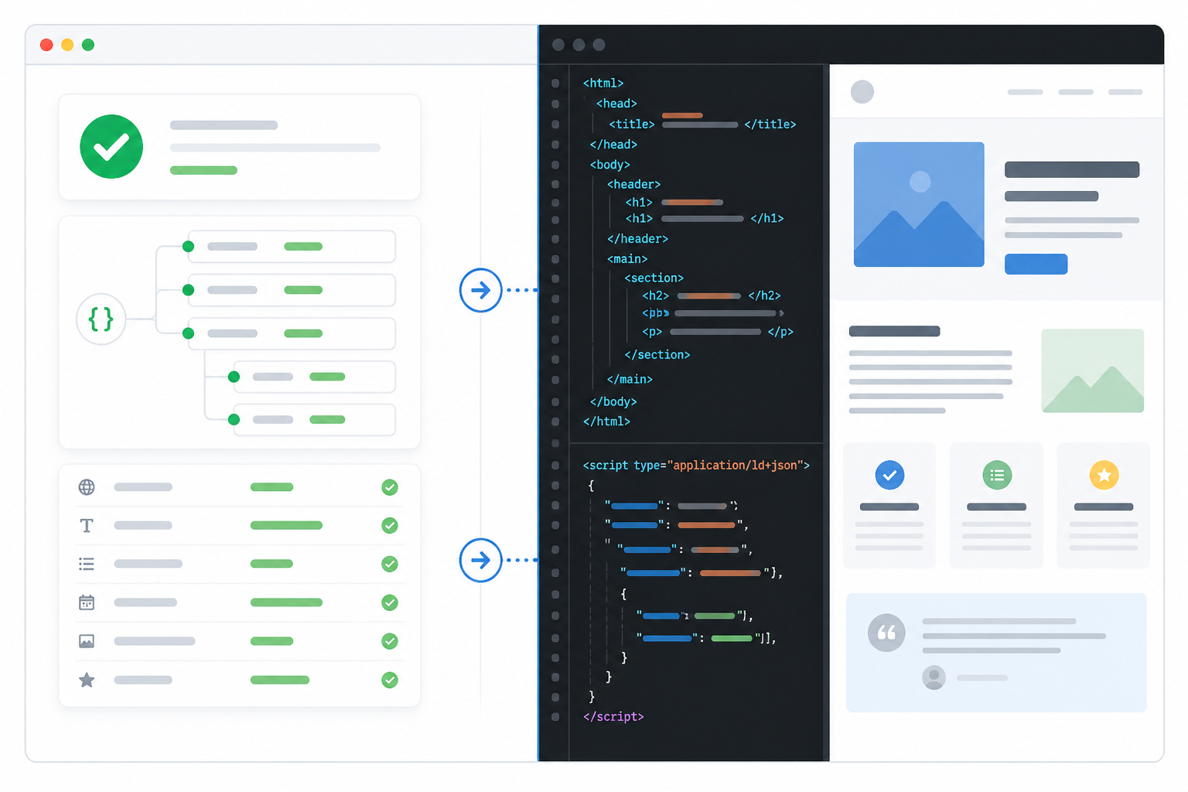Select the picture icon in the checklist
1188x792 pixels.
click(x=87, y=641)
